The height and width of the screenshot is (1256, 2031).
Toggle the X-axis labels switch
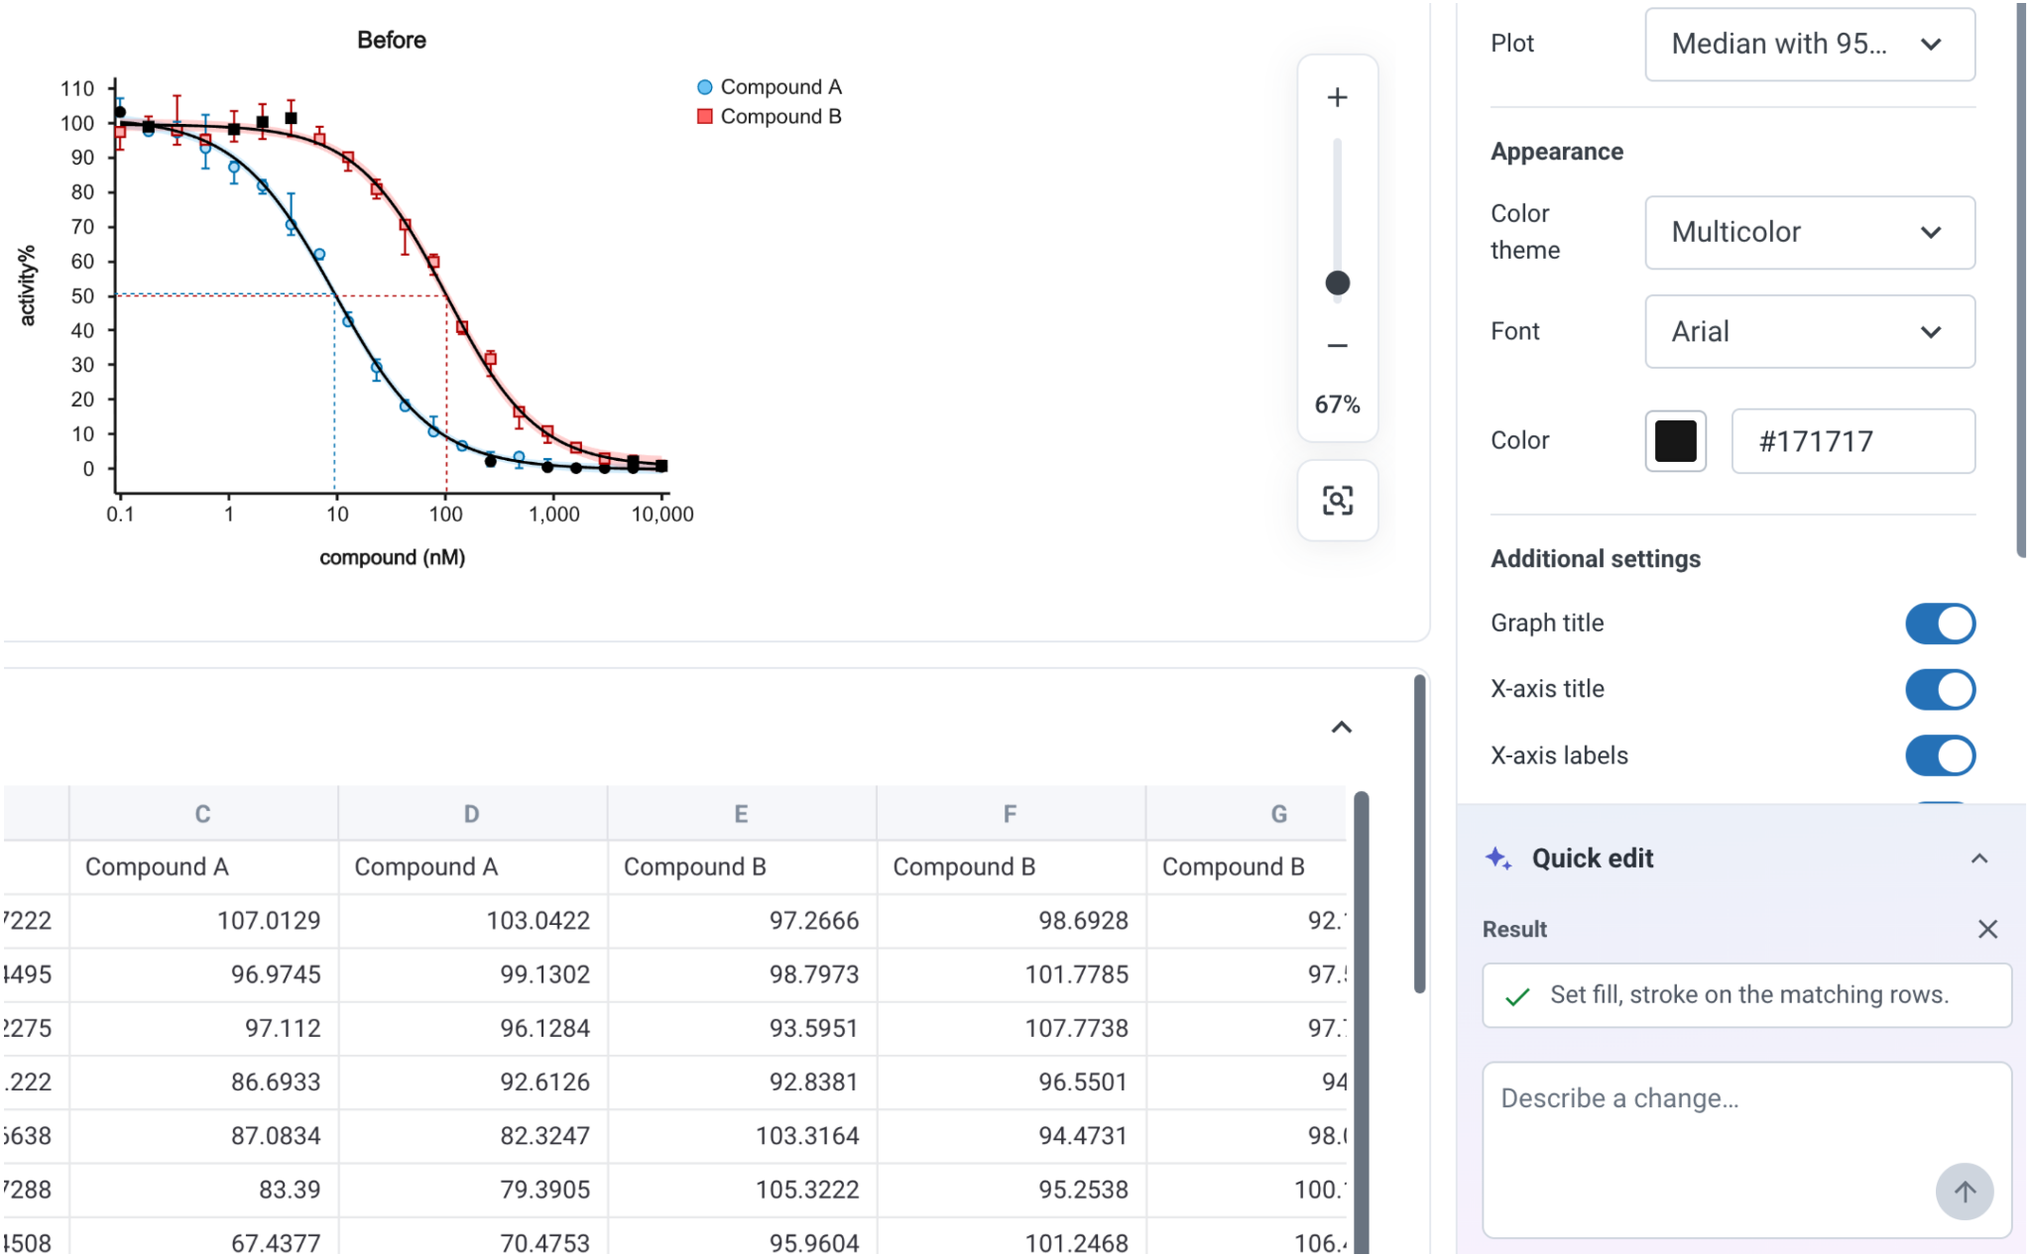click(x=1940, y=755)
